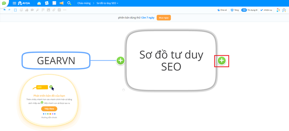The width and height of the screenshot is (289, 131).
Task: Select the Sơ đồ tư duy SEO central node
Action: (x=171, y=60)
